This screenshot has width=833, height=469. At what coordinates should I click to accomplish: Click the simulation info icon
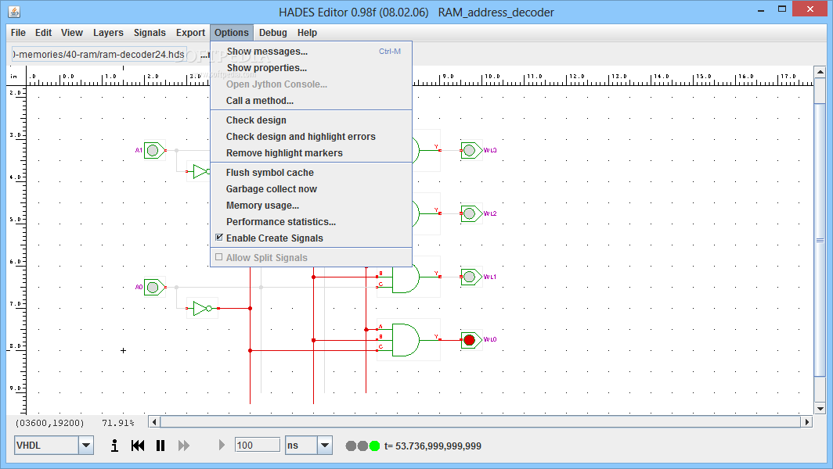tap(114, 446)
